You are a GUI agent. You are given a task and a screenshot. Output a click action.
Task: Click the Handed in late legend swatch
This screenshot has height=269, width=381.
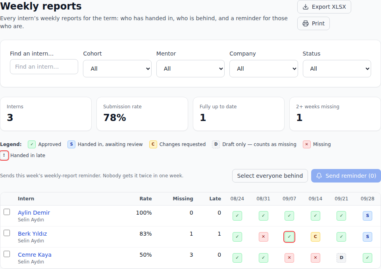(x=4, y=156)
